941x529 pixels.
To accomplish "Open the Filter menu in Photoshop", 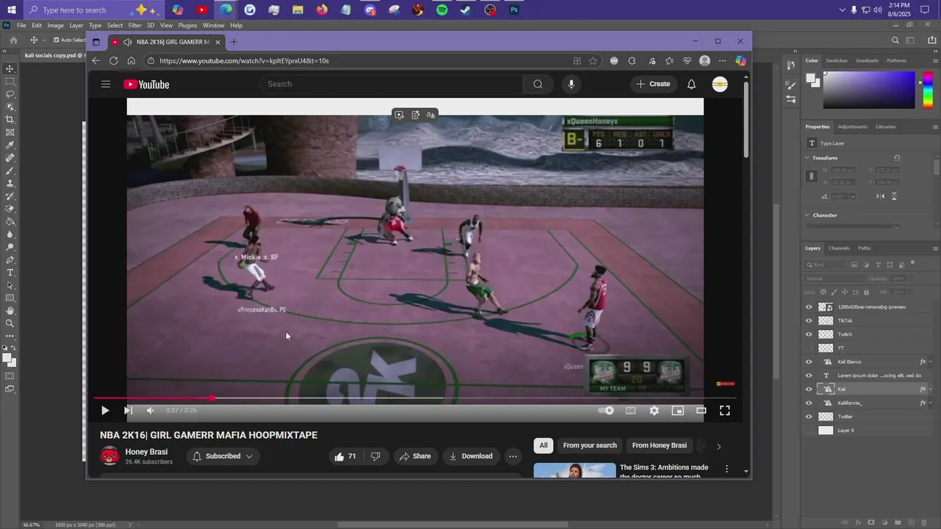I will pyautogui.click(x=135, y=25).
